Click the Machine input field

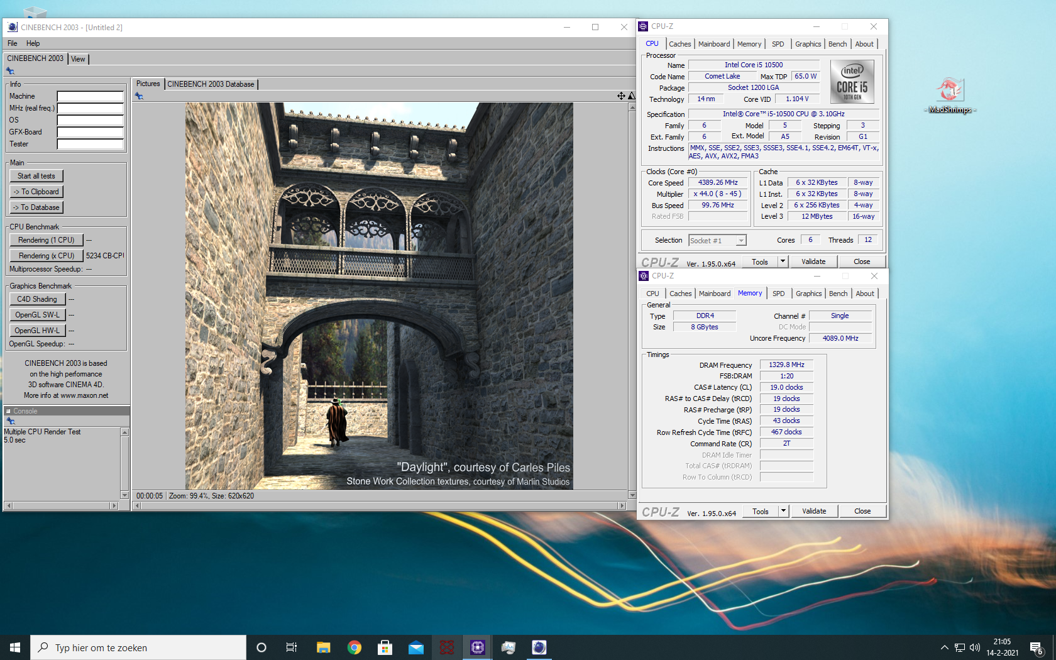[x=91, y=96]
